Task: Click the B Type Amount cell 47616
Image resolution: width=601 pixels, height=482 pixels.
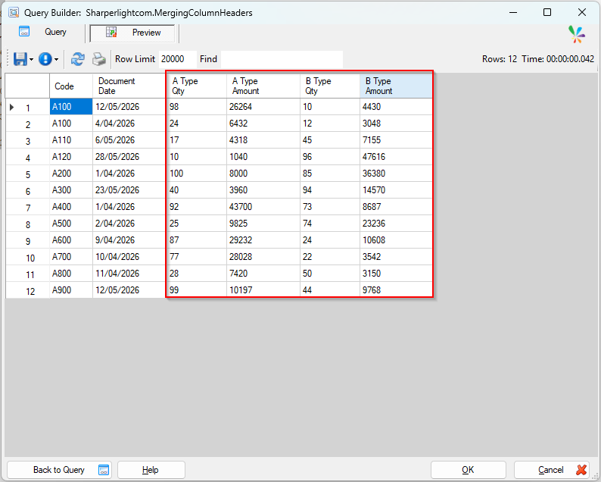Action: pos(397,157)
